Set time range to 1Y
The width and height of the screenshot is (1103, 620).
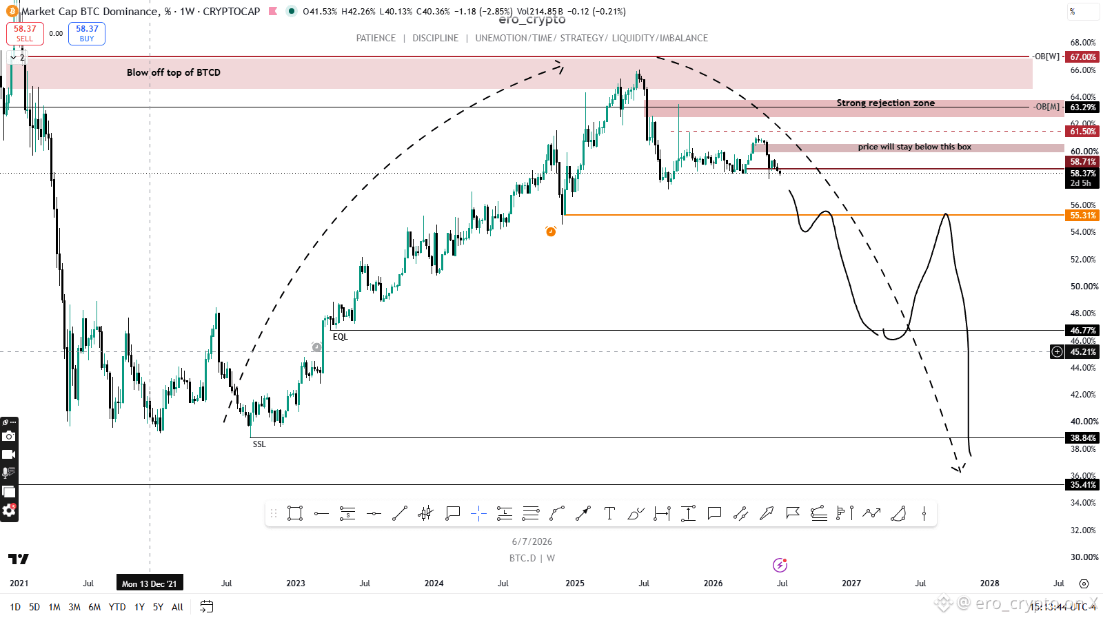[139, 607]
